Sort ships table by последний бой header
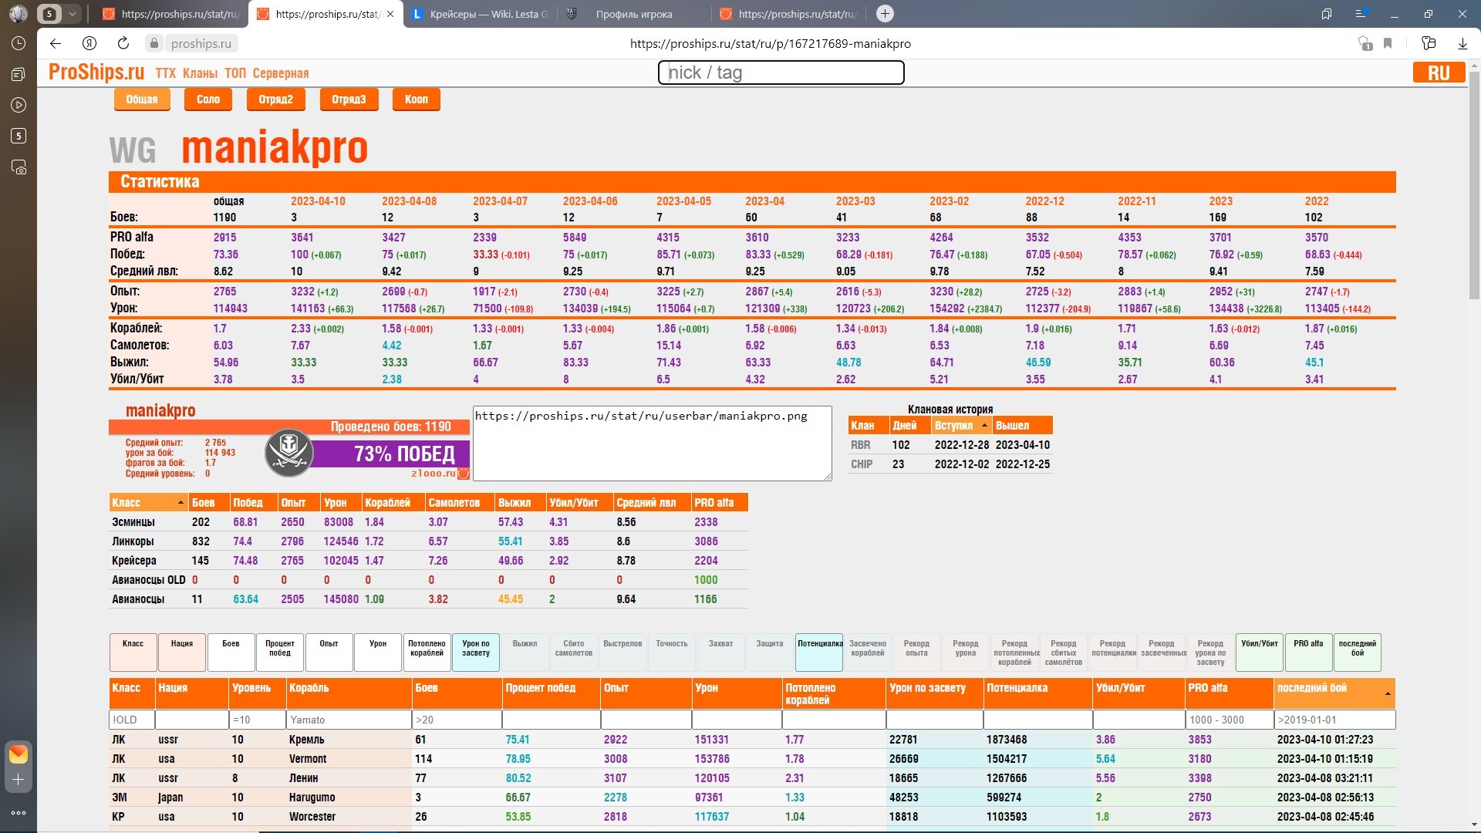Screen dimensions: 1481x833 1334,693
